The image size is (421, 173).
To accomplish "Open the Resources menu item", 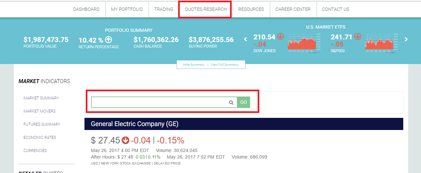I will pyautogui.click(x=251, y=9).
